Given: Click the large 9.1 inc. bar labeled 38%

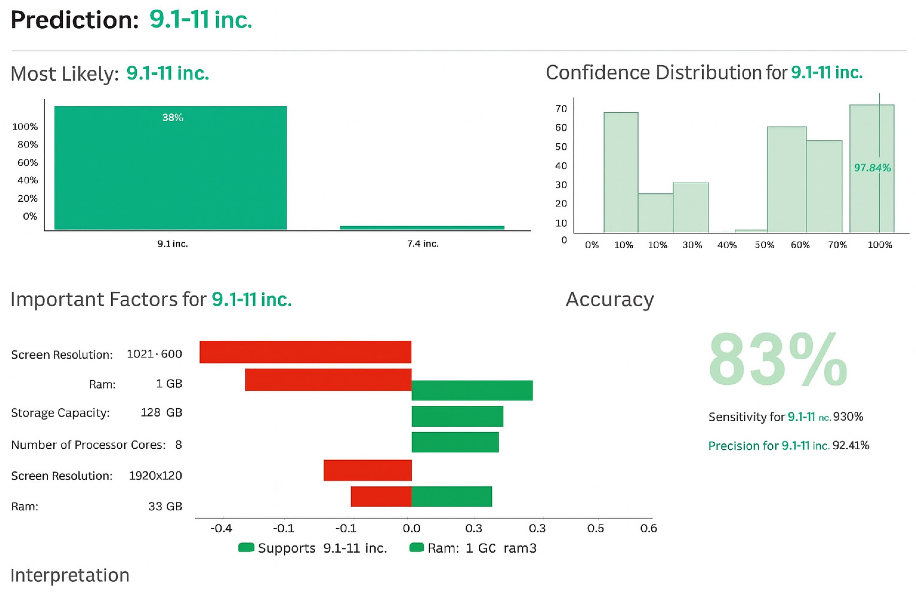Looking at the screenshot, I should 171,168.
